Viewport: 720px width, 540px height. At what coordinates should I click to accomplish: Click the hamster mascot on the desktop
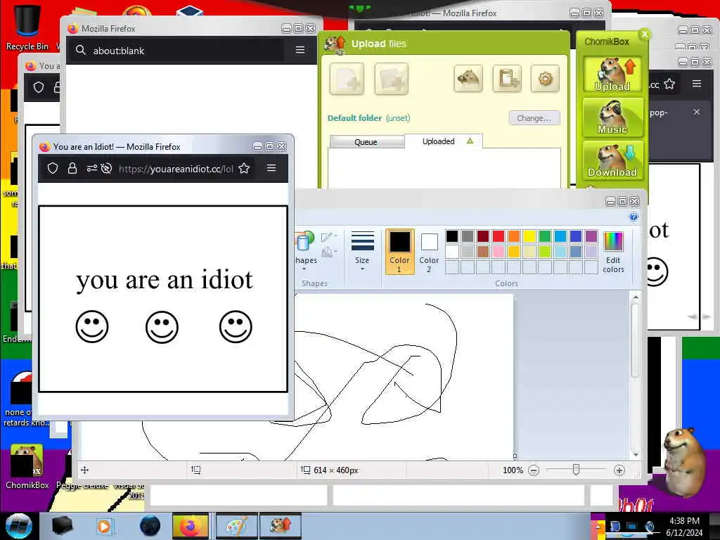(x=685, y=462)
